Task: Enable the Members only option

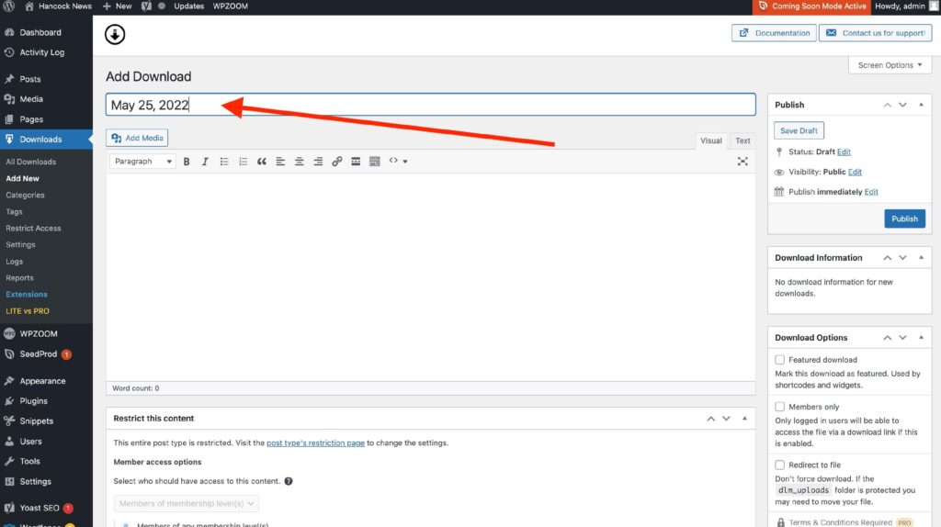Action: [x=780, y=407]
